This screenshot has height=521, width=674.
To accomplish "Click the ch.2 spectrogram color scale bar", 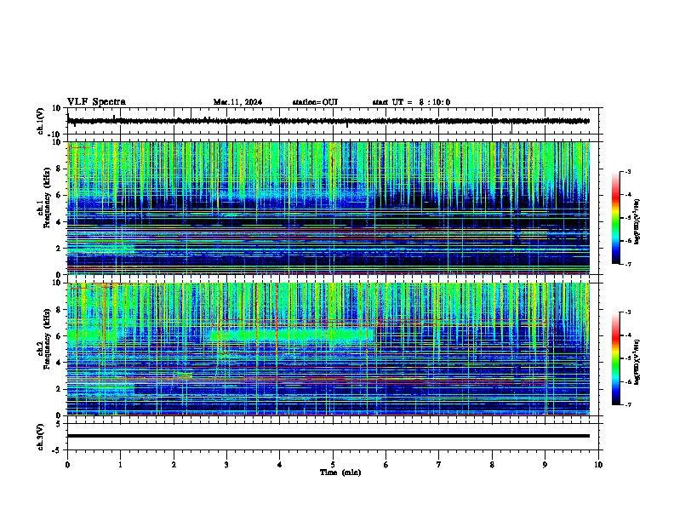I will coord(616,358).
